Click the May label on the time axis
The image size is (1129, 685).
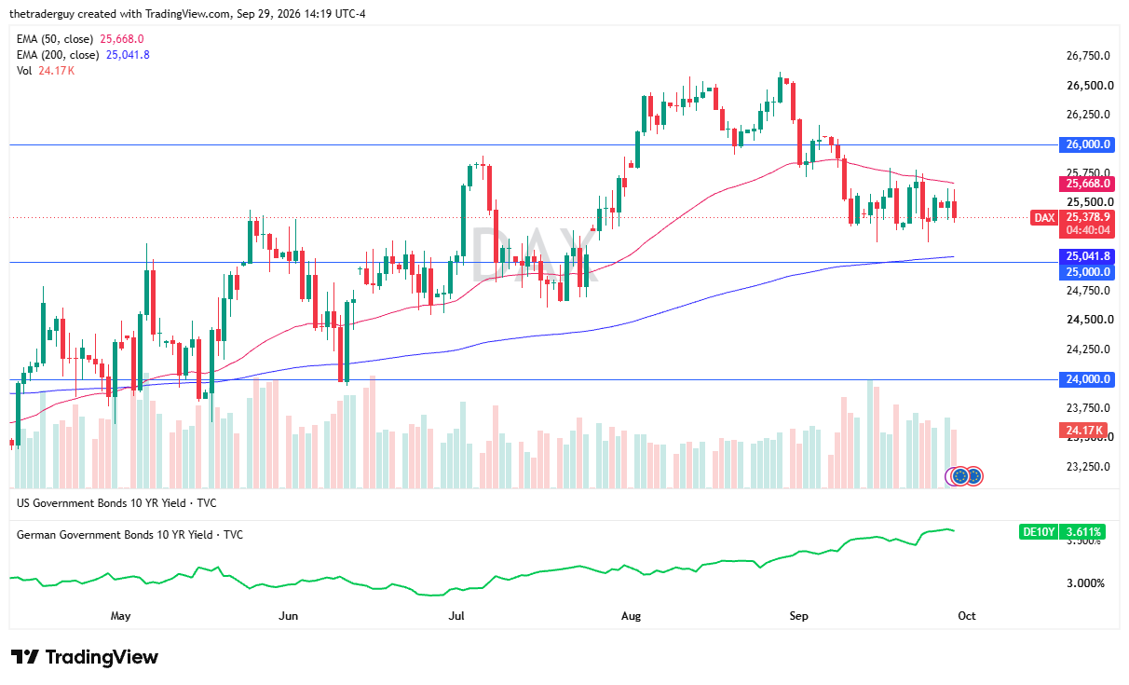coord(120,616)
